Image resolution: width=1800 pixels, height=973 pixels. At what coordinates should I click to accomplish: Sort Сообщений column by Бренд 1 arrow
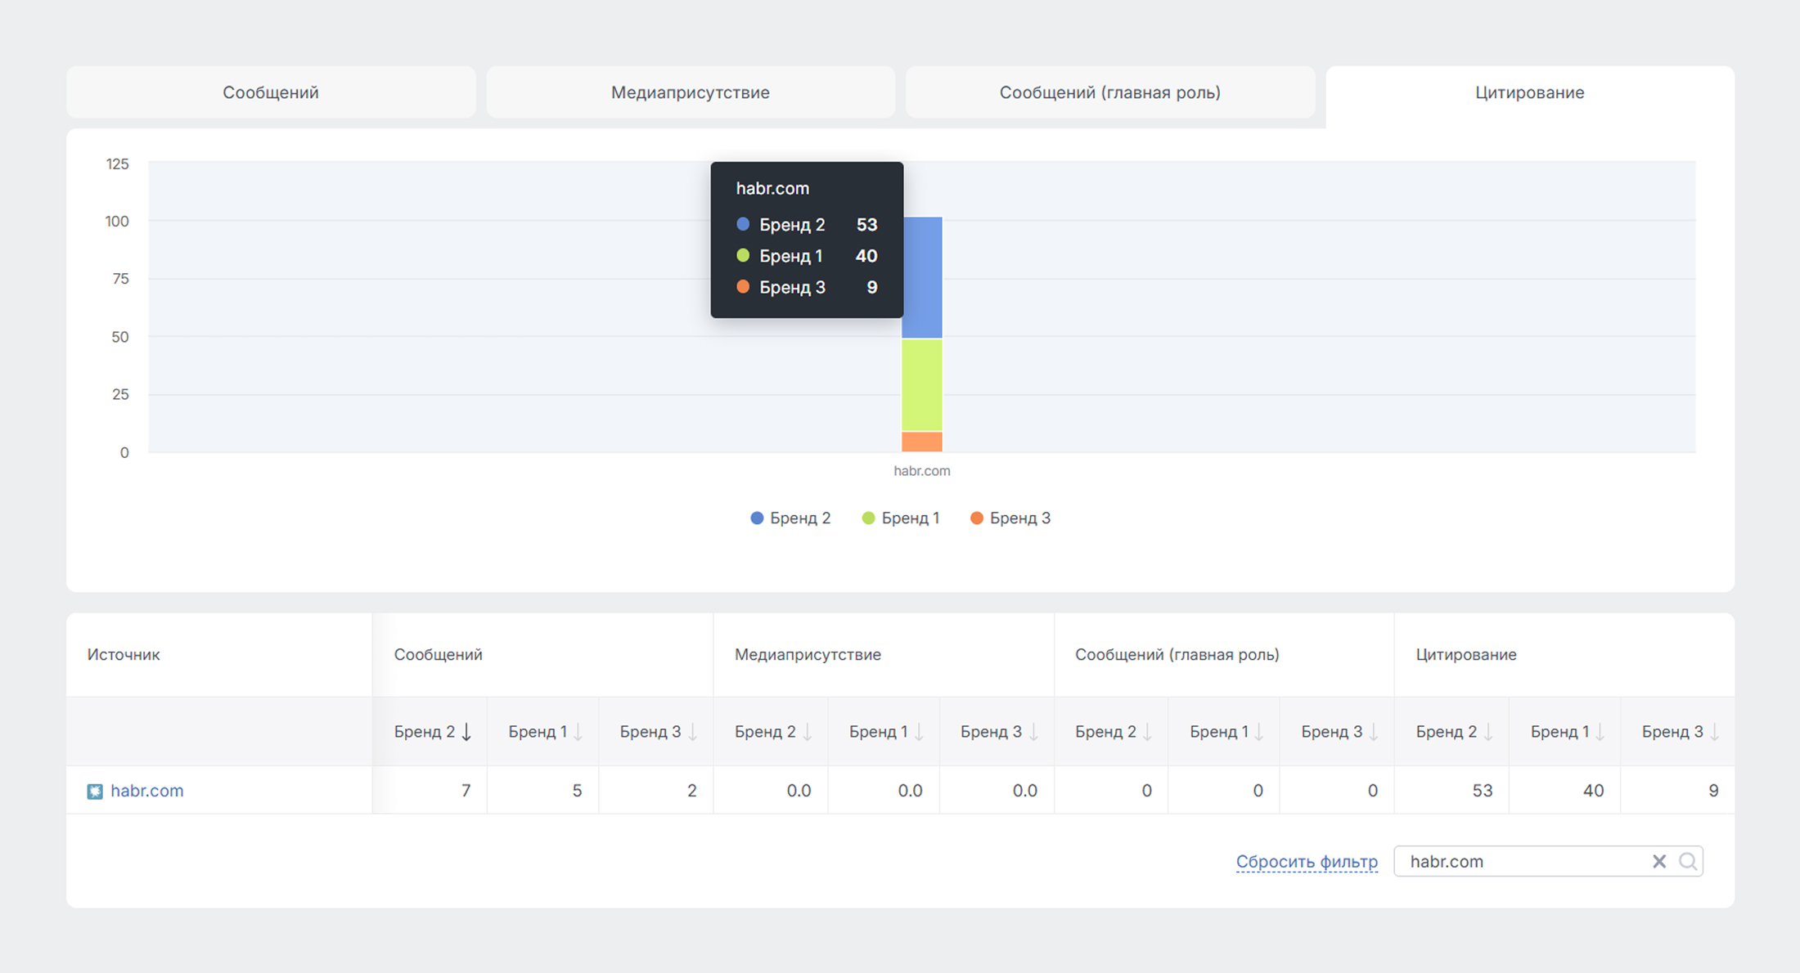578,732
